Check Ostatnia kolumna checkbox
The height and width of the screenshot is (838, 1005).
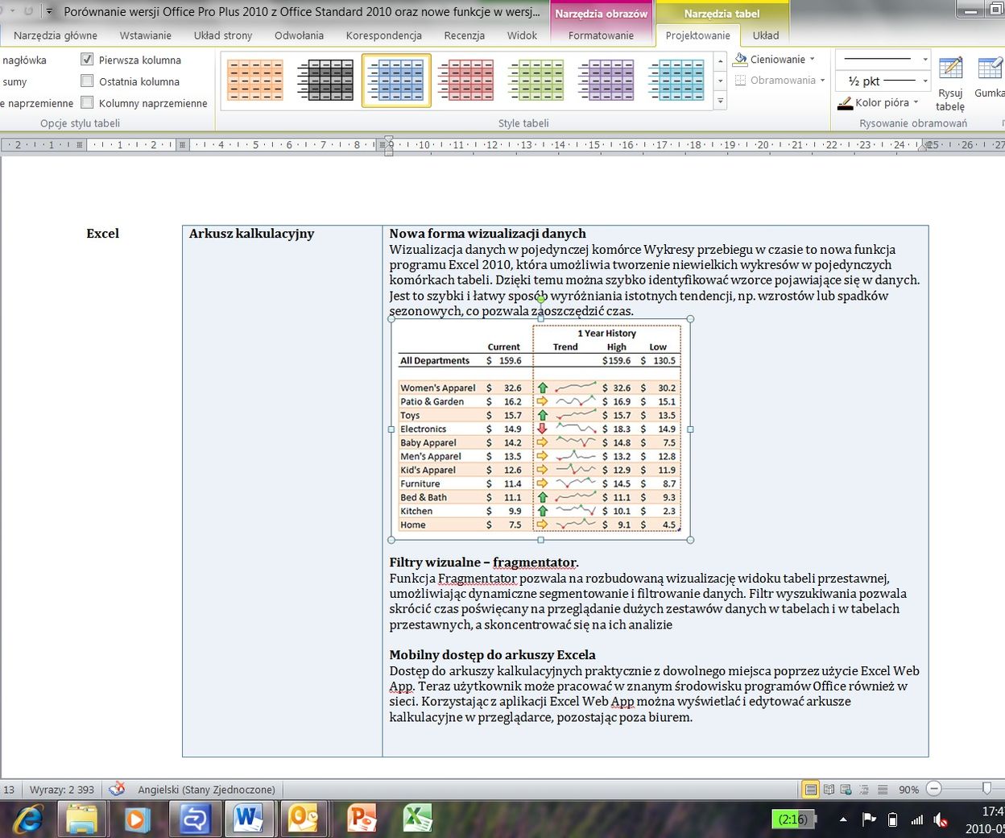coord(87,81)
